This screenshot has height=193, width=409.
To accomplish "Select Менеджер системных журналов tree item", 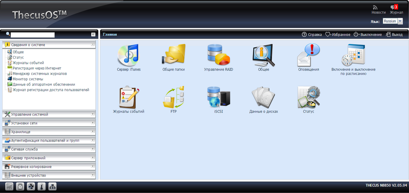I will 39,74.
